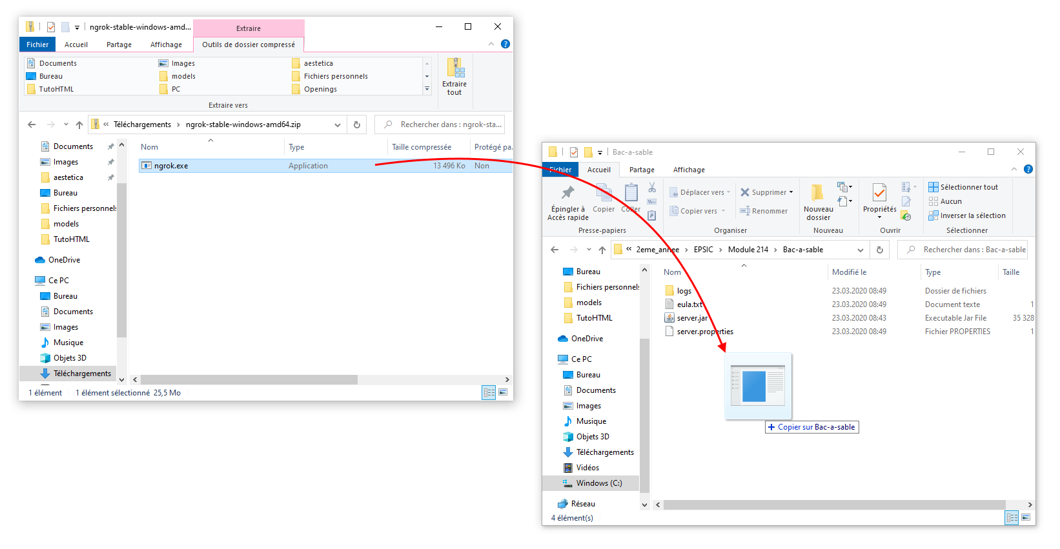Click Renommer icon in Organiser group
The width and height of the screenshot is (1060, 549).
coord(745,211)
